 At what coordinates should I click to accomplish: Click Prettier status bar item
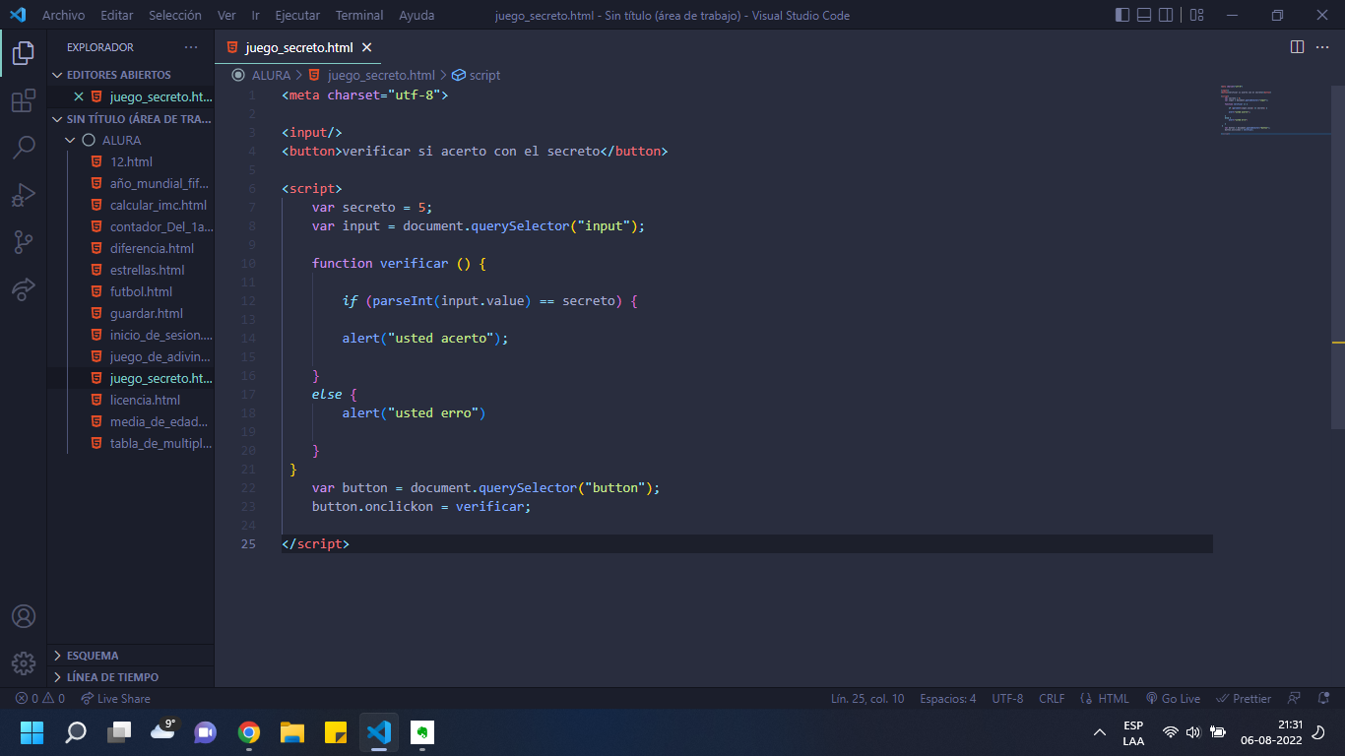(x=1244, y=699)
